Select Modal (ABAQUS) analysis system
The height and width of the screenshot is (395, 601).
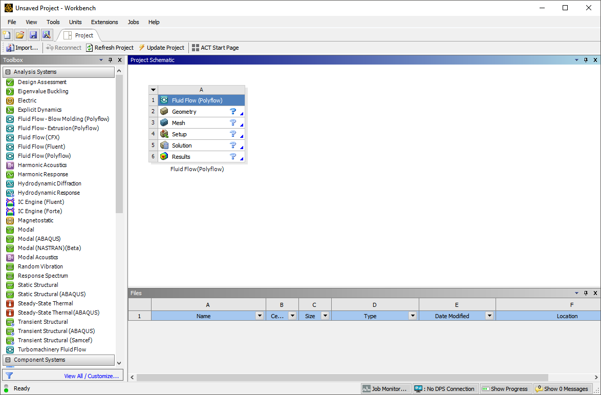[39, 239]
